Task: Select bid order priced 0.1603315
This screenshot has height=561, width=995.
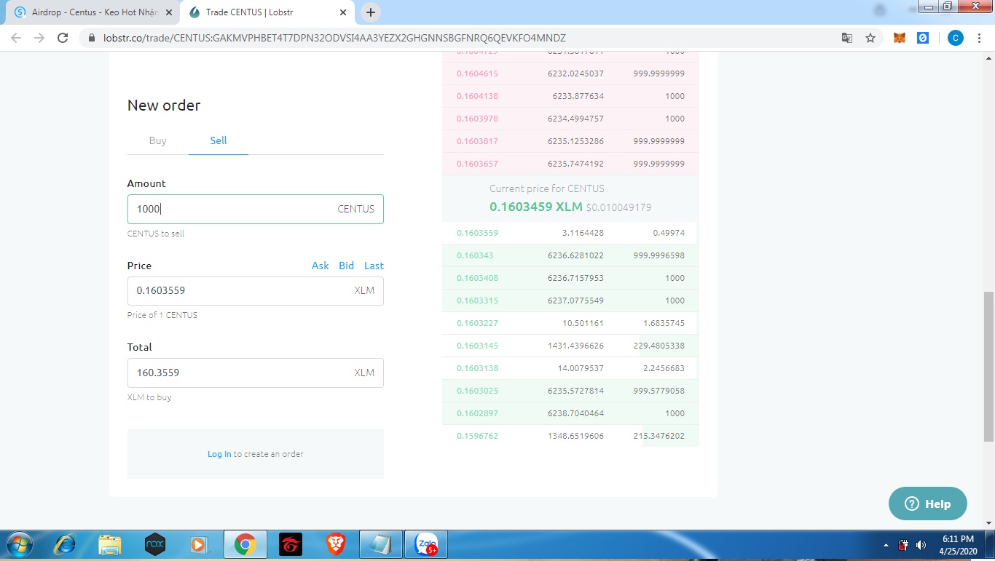Action: [570, 301]
